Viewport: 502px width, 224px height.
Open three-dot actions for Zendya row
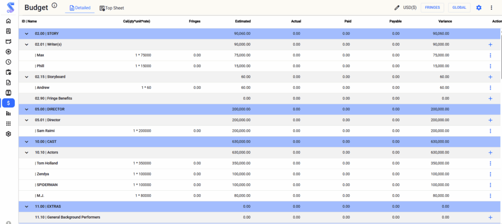pyautogui.click(x=490, y=174)
